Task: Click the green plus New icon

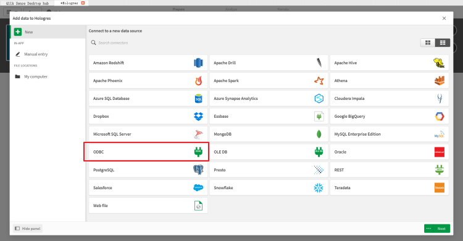Action: pyautogui.click(x=18, y=32)
